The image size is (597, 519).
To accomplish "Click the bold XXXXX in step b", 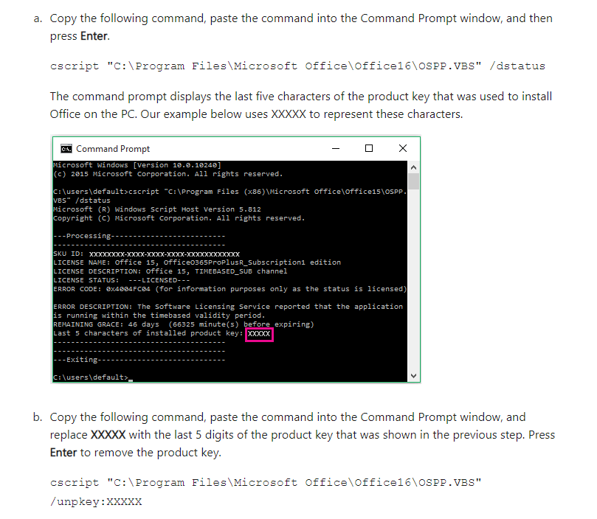I will click(x=108, y=435).
